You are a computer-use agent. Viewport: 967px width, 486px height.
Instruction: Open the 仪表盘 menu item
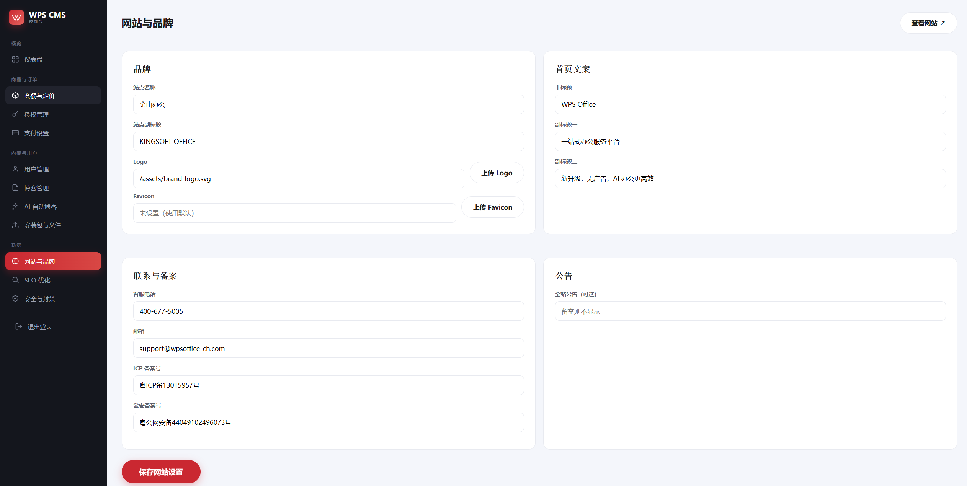tap(53, 59)
